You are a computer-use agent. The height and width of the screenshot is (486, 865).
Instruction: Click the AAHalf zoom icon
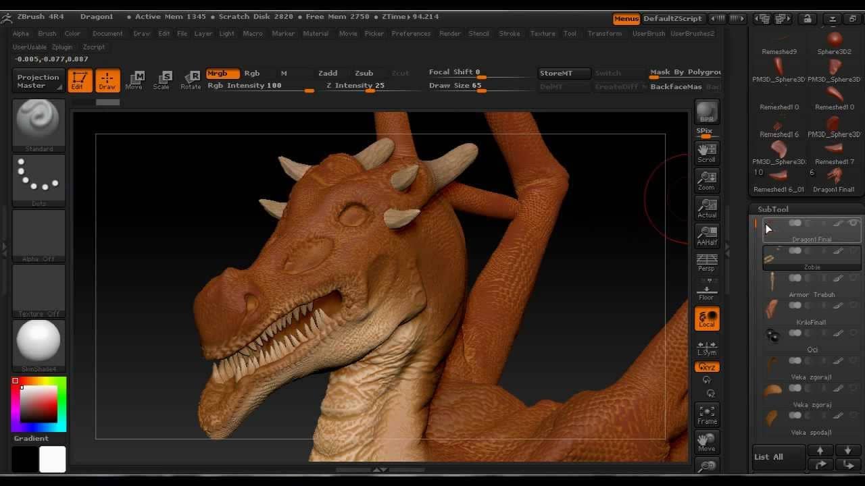[707, 235]
